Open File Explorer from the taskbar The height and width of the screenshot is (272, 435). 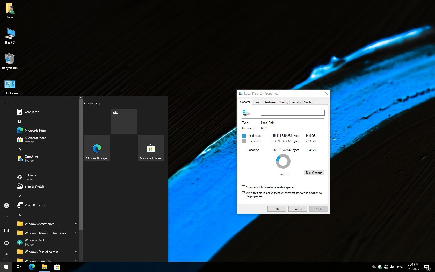[45, 267]
